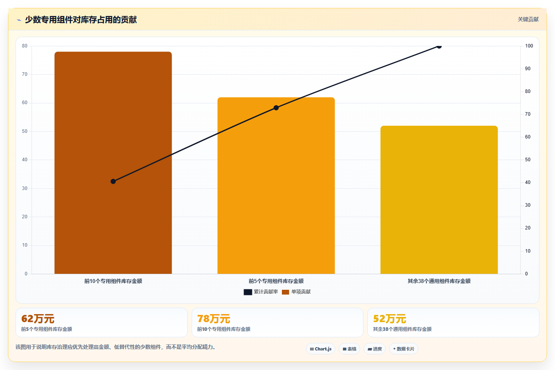Click axis label 前10个专用组件库存金额
The width and height of the screenshot is (555, 370).
coord(113,281)
